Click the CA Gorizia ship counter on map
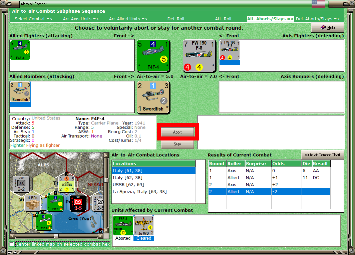 pyautogui.click(x=67, y=184)
